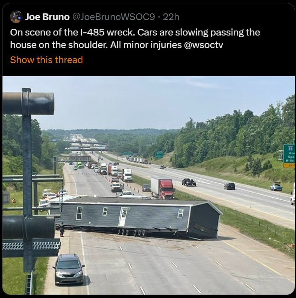296x298 pixels.
Task: Click the Joe Bruno display name
Action: tap(47, 17)
